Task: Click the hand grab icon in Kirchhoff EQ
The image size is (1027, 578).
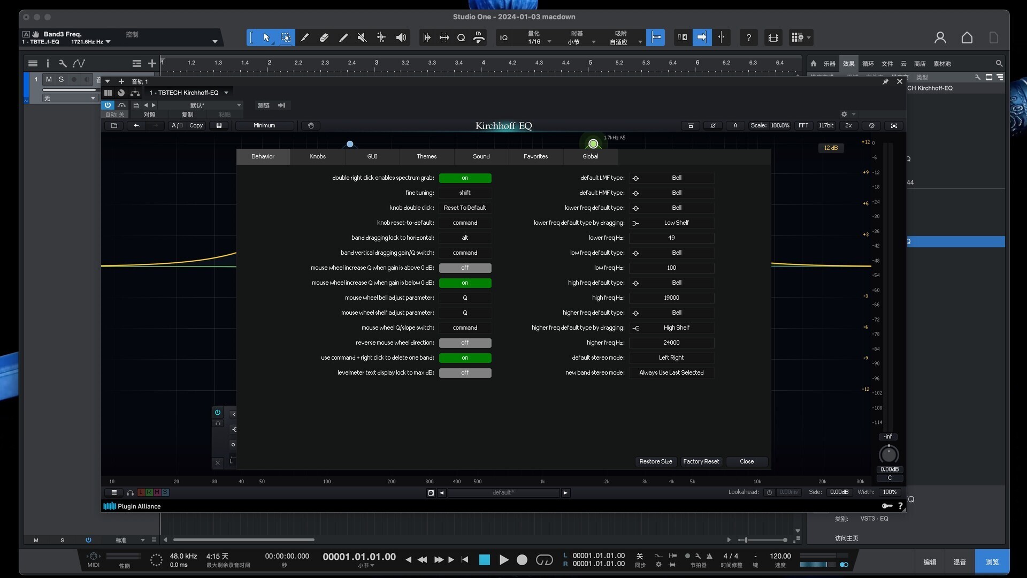Action: point(311,126)
